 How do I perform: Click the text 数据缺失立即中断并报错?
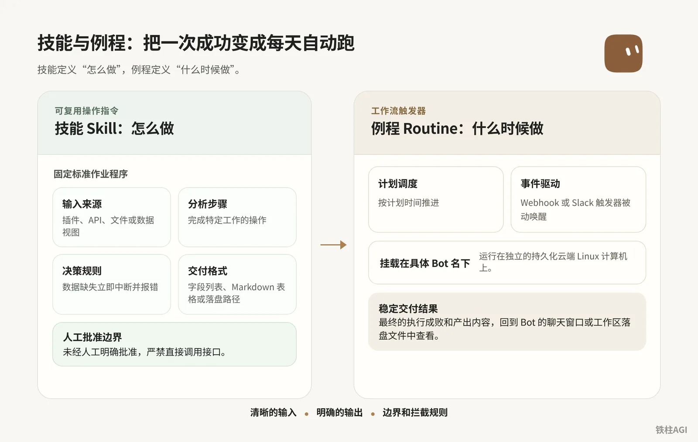[x=110, y=287]
